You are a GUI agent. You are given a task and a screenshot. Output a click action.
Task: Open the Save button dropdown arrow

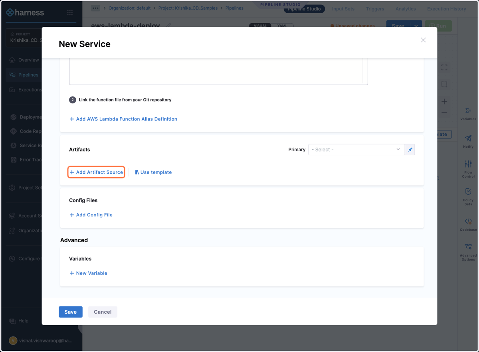click(x=416, y=26)
